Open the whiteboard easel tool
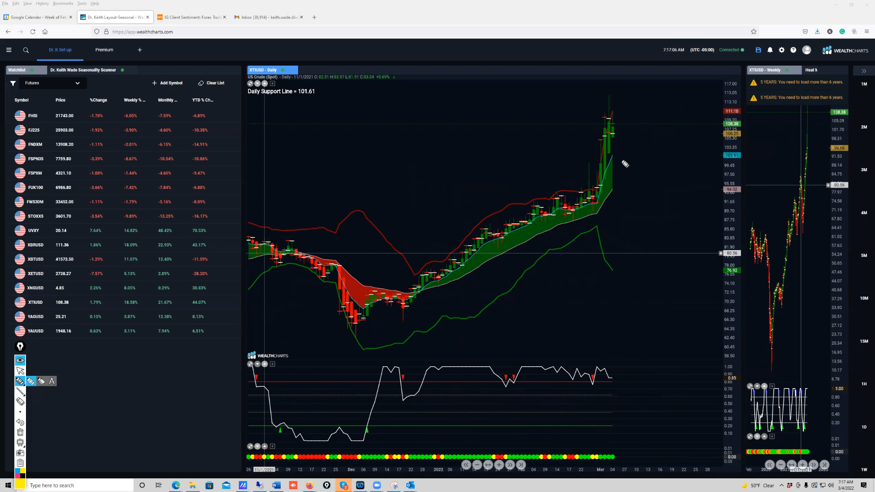The image size is (875, 492). click(x=20, y=443)
